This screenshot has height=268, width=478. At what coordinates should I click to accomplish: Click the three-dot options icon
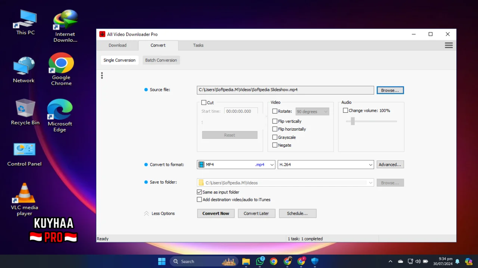pyautogui.click(x=102, y=76)
